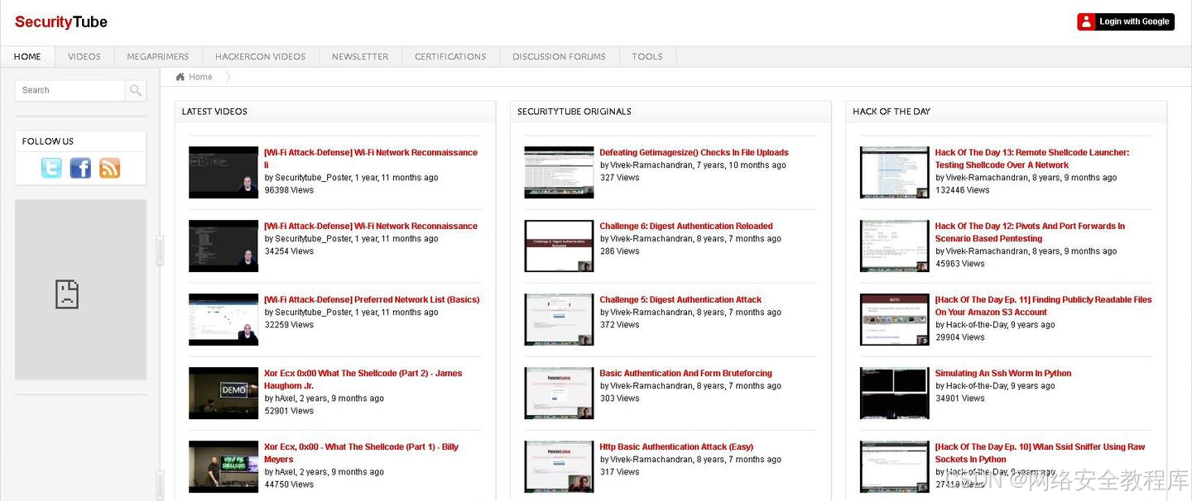Open Wi-Fi Network Reconnaissance Ii video link

(x=371, y=159)
